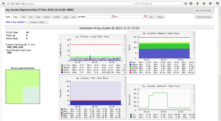Click the 'Avg Utilization (last hour):' label
Image resolution: width=221 pixels, height=121 pixels.
pos(19,50)
